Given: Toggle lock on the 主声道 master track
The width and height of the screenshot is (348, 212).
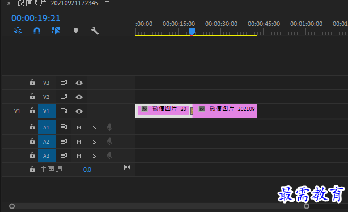Looking at the screenshot, I should coord(32,169).
